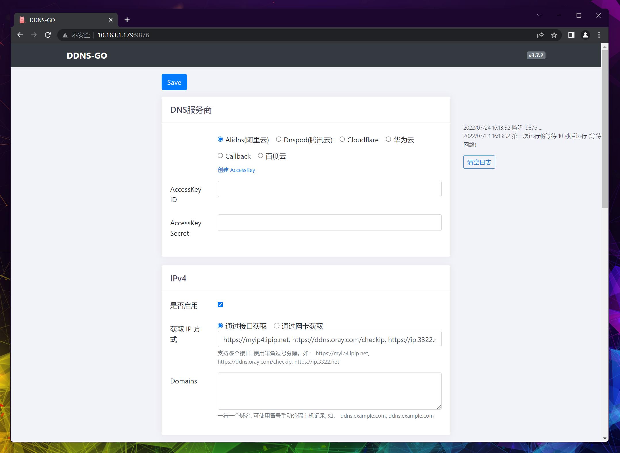
Task: Open the browser share icon
Action: (x=541, y=35)
